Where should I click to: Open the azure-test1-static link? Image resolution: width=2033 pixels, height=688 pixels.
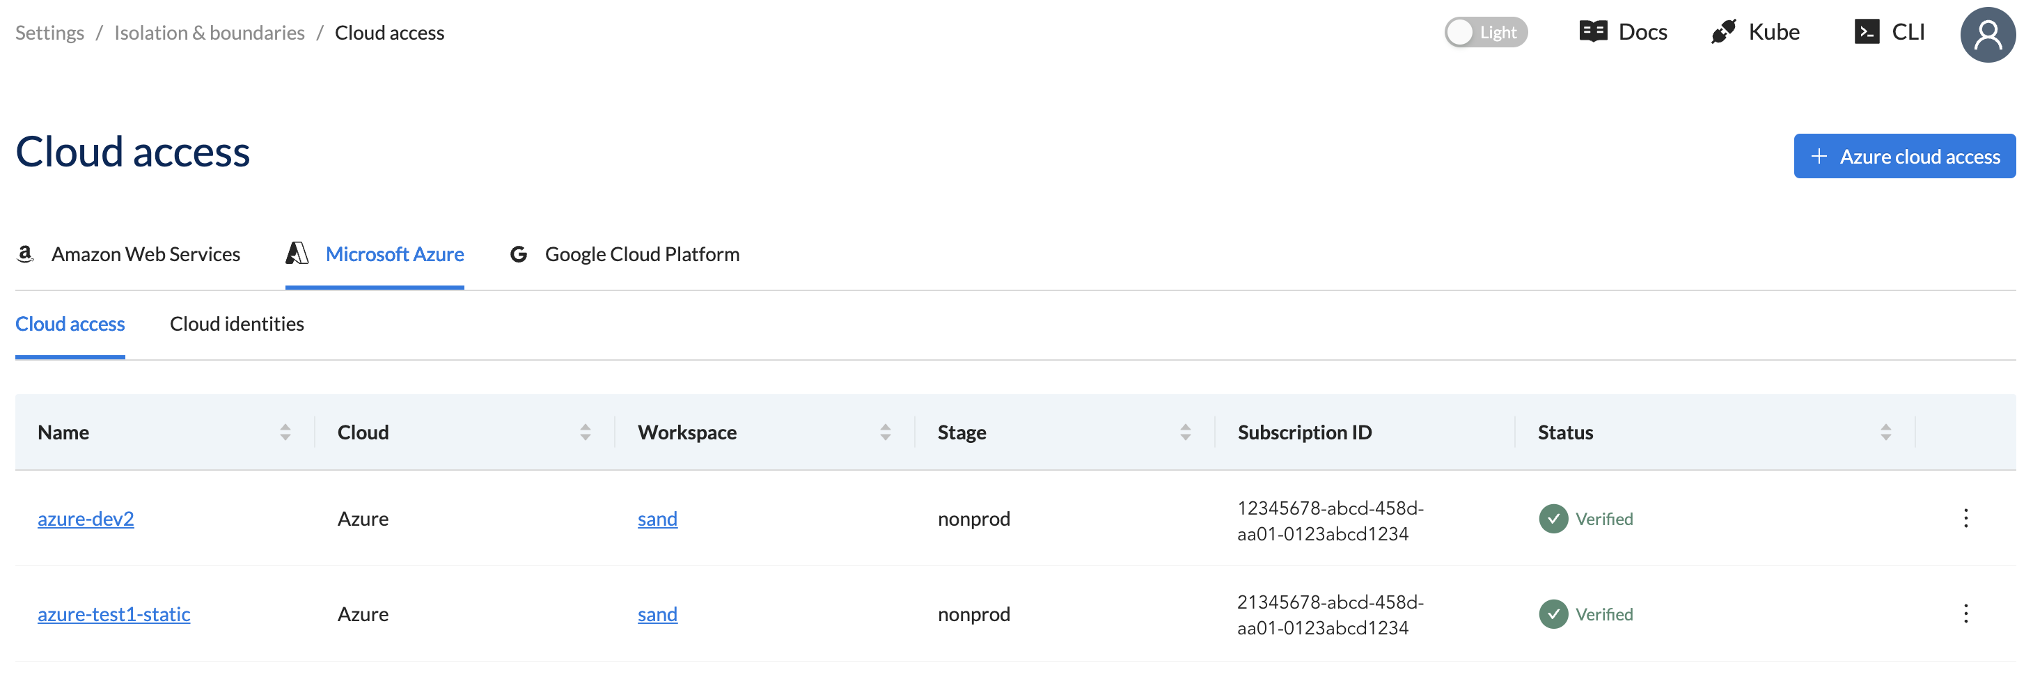[x=113, y=613]
